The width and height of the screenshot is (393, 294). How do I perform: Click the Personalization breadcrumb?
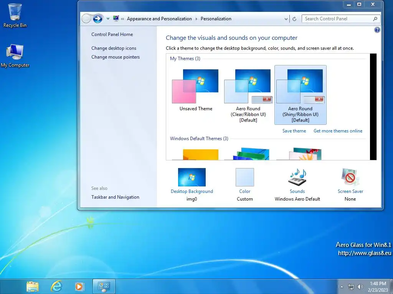pos(216,19)
